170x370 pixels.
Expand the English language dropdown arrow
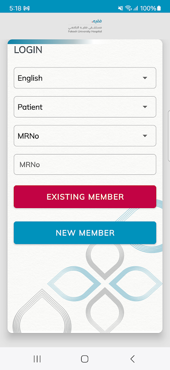(145, 78)
